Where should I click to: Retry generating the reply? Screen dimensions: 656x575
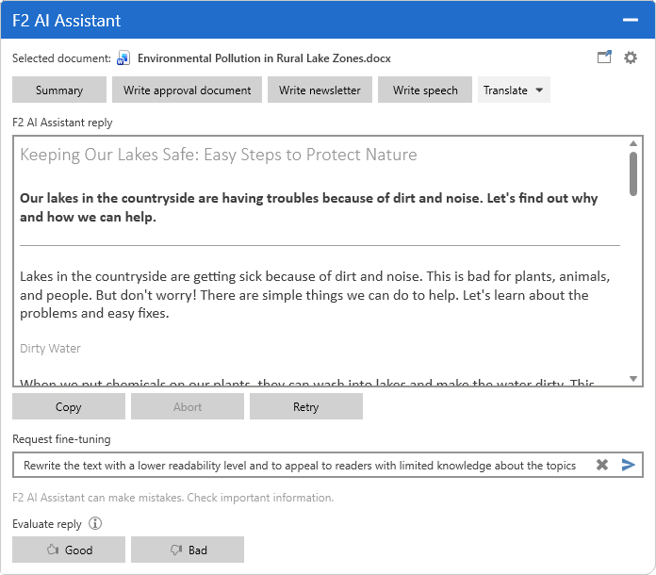click(x=306, y=406)
